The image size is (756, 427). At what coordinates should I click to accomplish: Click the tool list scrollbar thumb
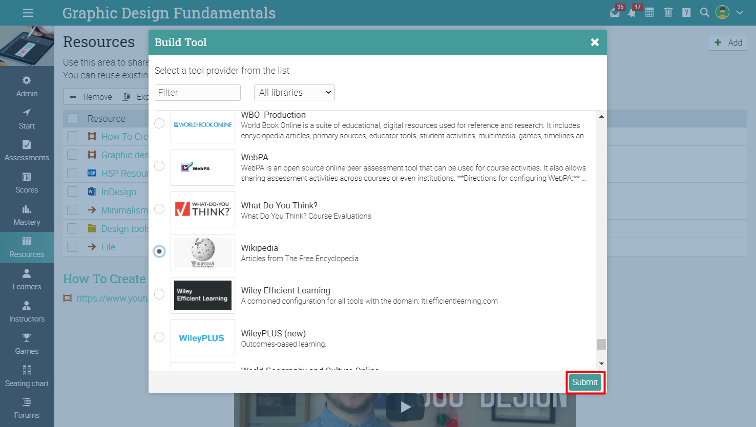(601, 344)
